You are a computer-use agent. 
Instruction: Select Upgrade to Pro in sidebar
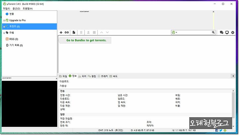(x=18, y=20)
